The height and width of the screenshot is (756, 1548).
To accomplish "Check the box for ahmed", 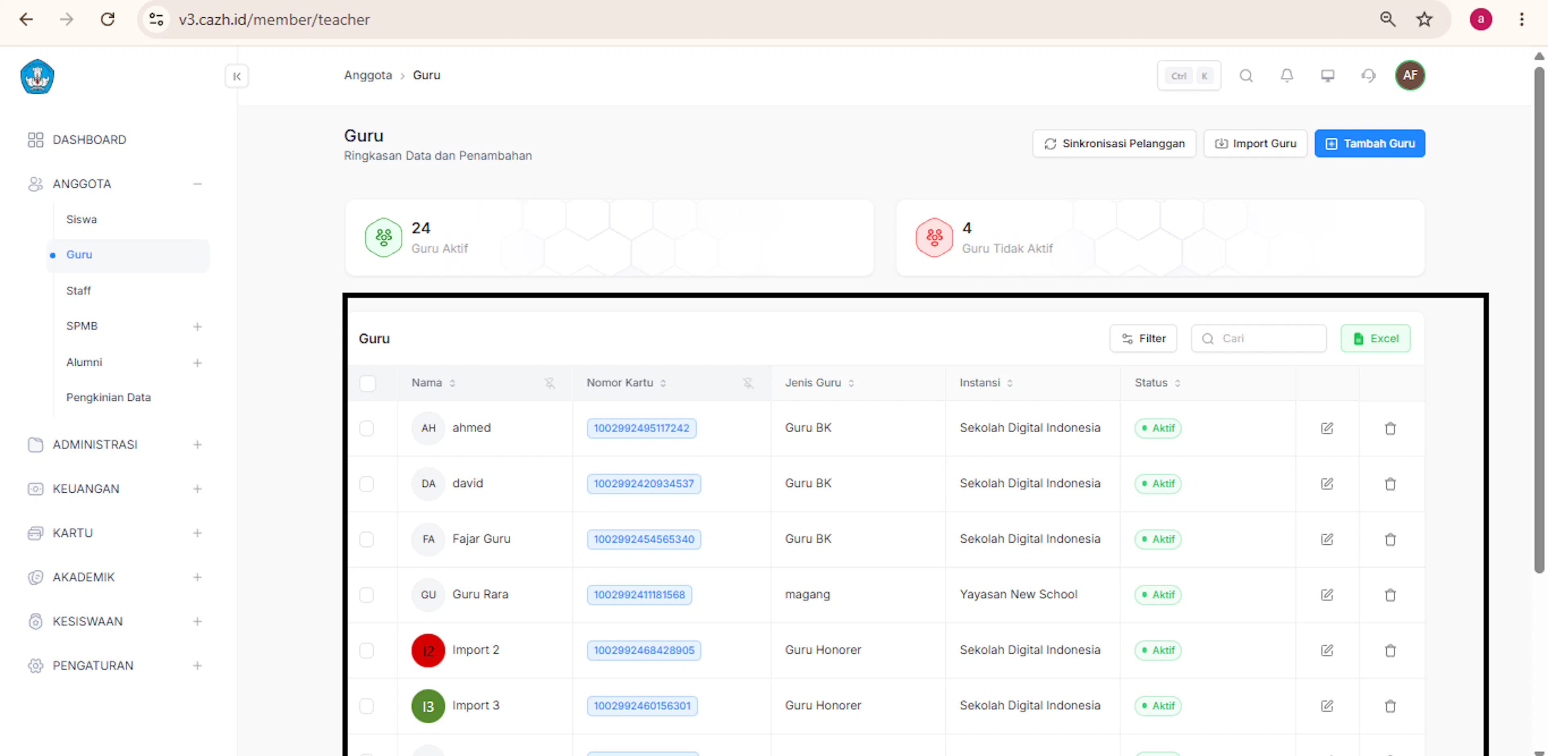I will (x=366, y=429).
